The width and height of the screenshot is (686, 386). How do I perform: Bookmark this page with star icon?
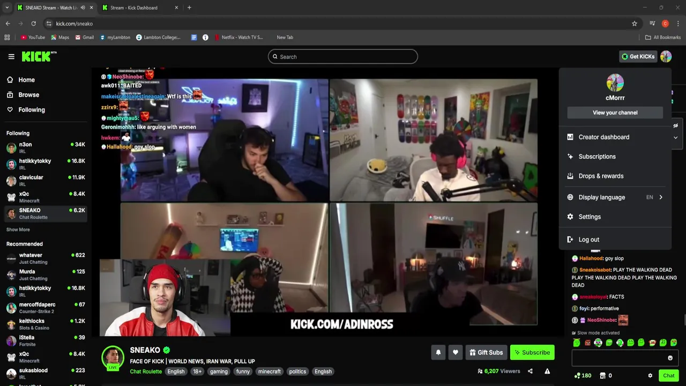(x=635, y=24)
